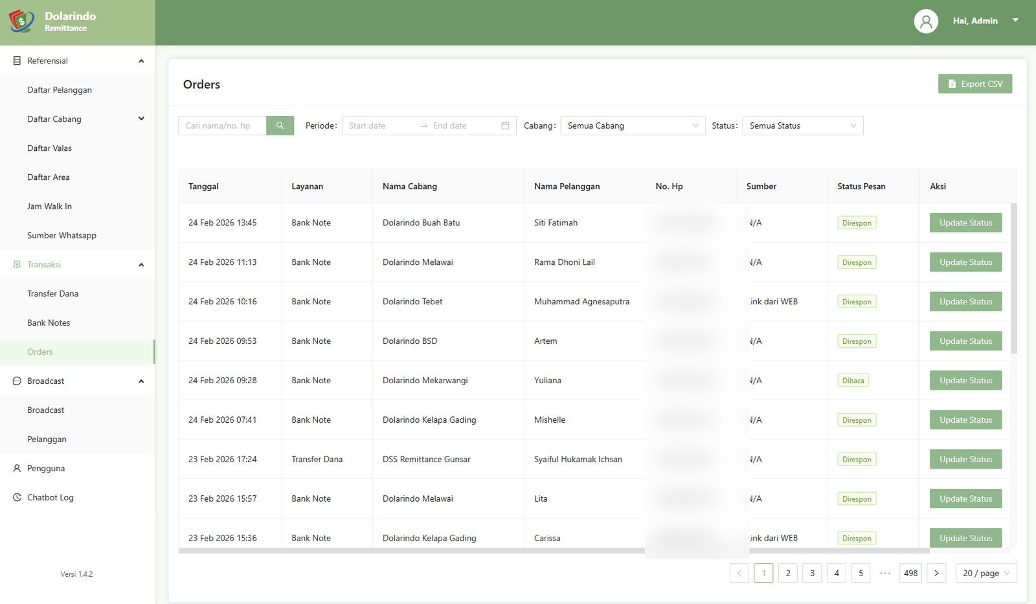Update status for Yuliana's order

click(x=965, y=381)
